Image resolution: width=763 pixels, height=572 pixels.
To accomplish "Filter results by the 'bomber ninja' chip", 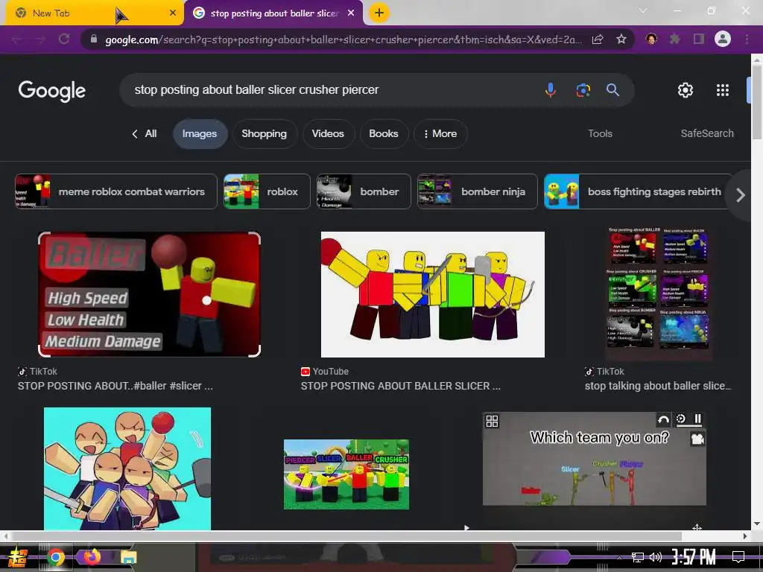I will (478, 191).
